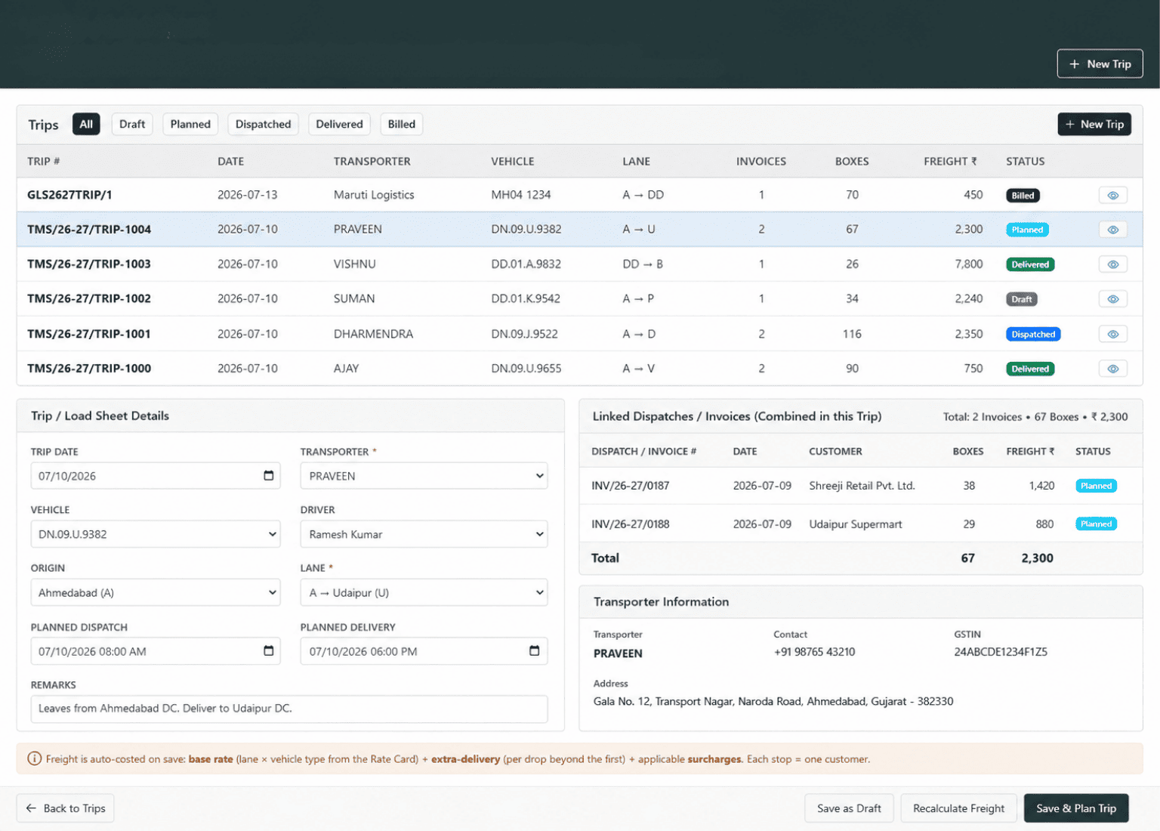Show TRIP-1001 using its eye icon

click(x=1112, y=334)
